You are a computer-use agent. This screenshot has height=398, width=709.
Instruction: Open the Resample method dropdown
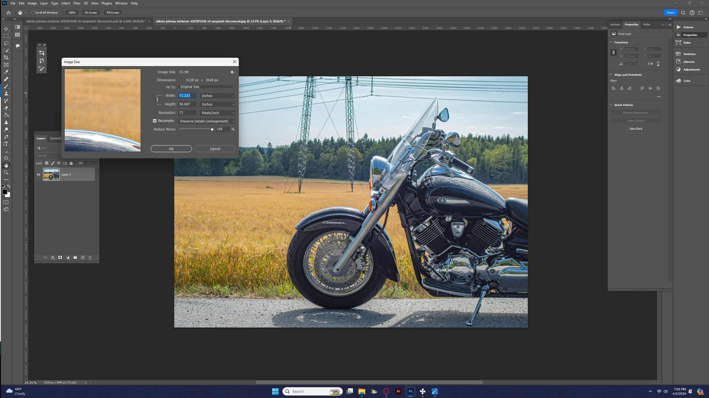pos(207,121)
